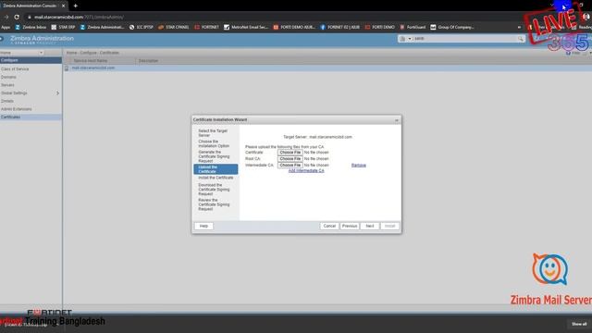
Task: Choose file for Intermediate CA
Action: tap(290, 166)
